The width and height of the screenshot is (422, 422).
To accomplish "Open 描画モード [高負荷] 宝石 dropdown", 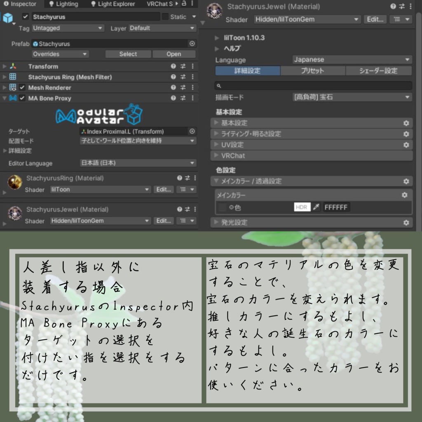I will (x=352, y=97).
